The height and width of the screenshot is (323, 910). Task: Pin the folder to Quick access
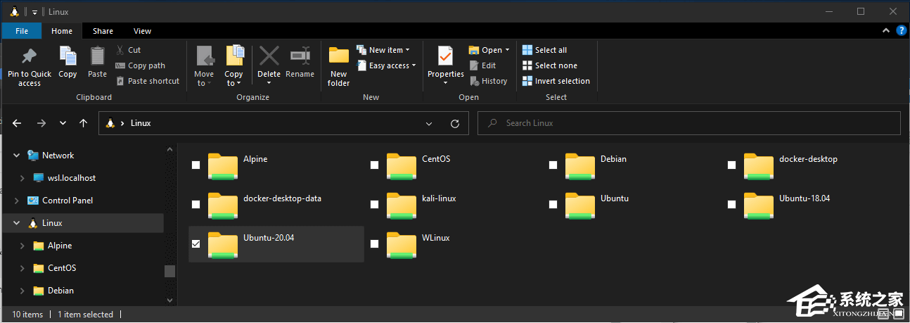point(30,68)
